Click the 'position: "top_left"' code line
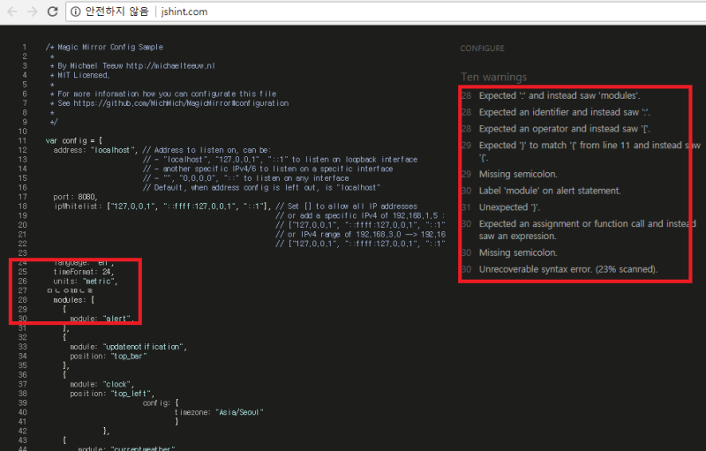 112,394
